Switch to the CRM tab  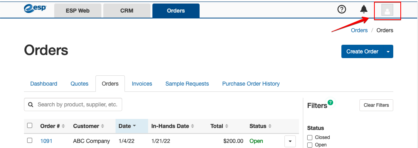click(127, 11)
